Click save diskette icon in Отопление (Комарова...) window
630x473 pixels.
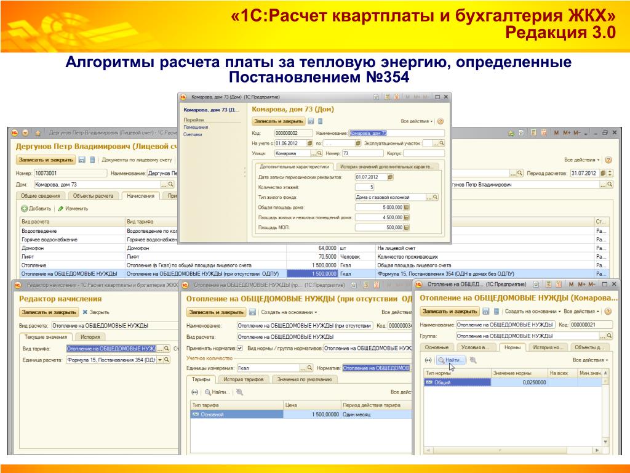click(x=486, y=311)
